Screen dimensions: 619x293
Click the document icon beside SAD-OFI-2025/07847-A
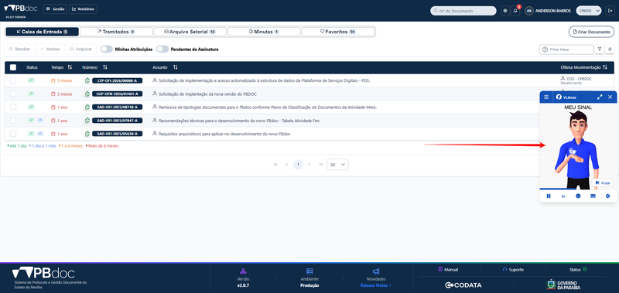coord(87,121)
